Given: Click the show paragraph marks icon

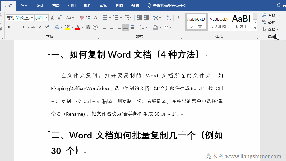Looking at the screenshot, I should 178,18.
